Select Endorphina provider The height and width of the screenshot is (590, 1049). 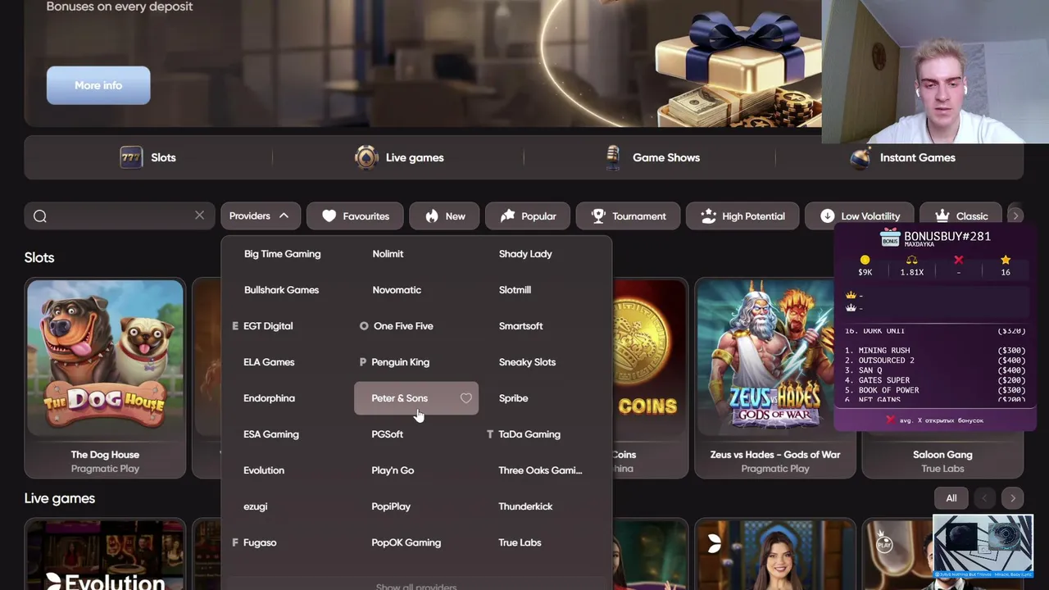click(269, 398)
